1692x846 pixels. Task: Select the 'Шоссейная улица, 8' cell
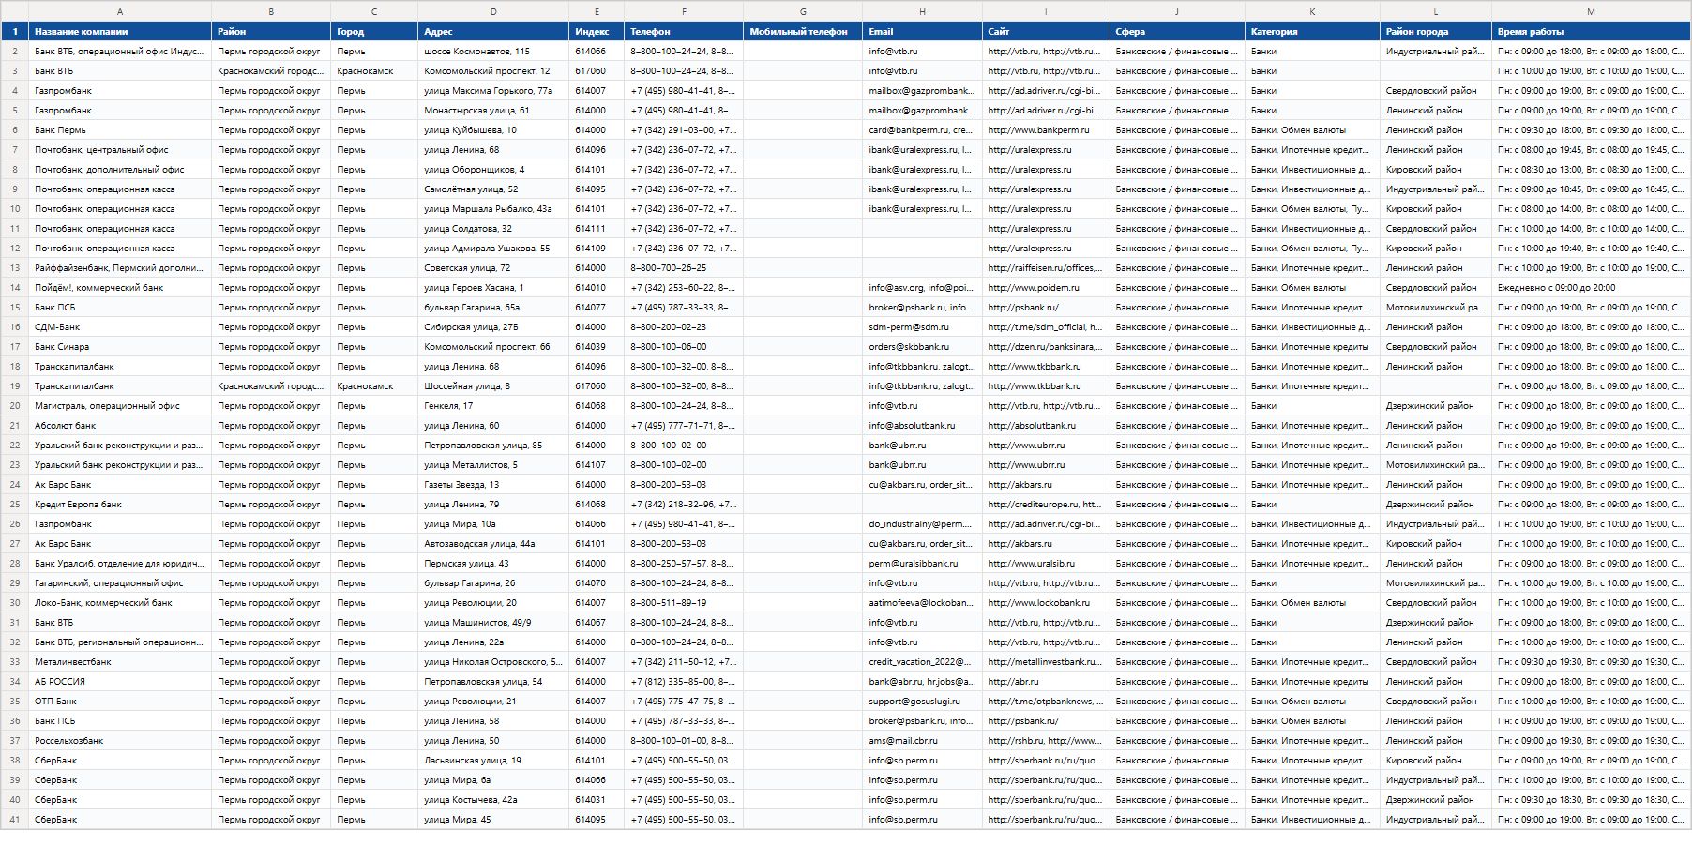(493, 386)
